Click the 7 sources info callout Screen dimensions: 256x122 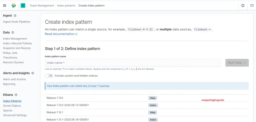click(147, 86)
